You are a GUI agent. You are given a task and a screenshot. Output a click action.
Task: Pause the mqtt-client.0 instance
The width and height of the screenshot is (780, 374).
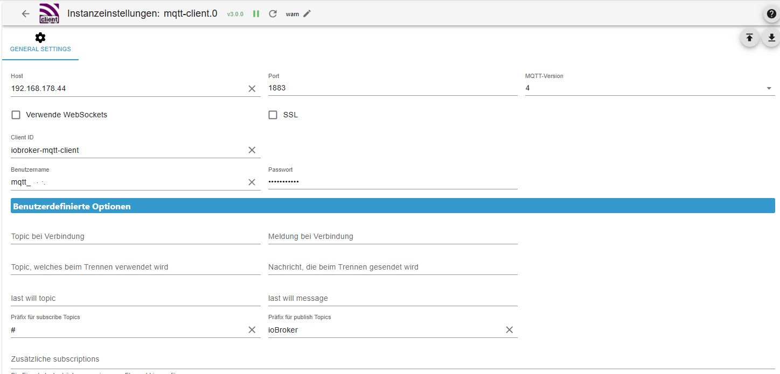pyautogui.click(x=256, y=14)
